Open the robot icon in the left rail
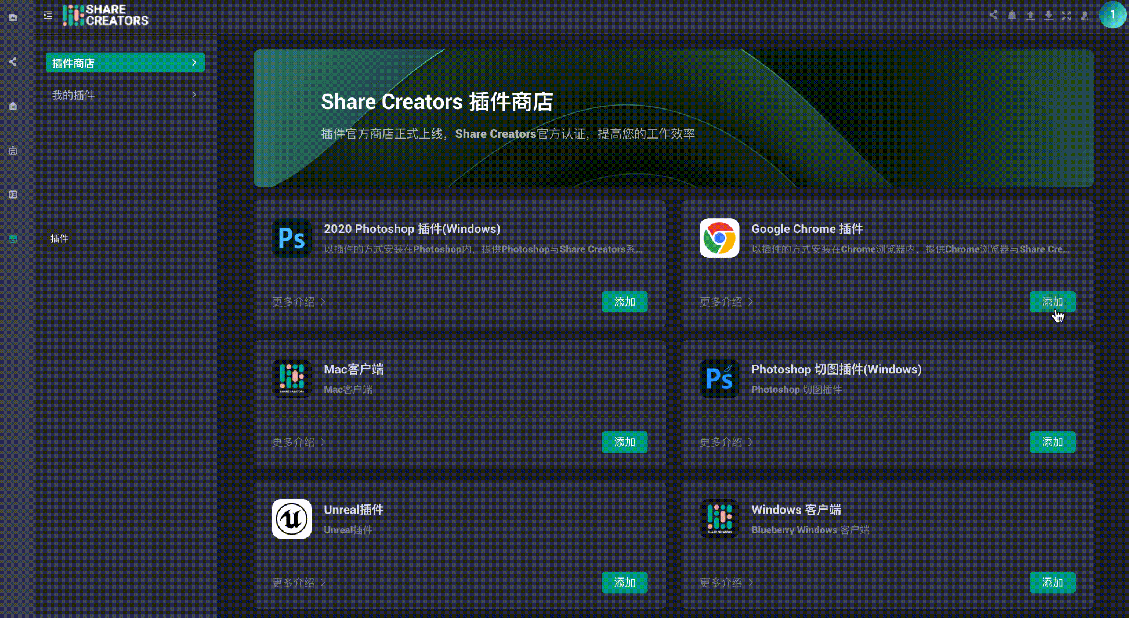 [13, 150]
